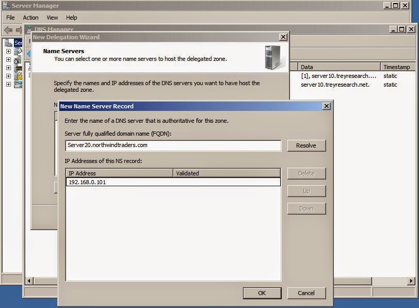Open the File menu in Server Manager

pyautogui.click(x=10, y=18)
